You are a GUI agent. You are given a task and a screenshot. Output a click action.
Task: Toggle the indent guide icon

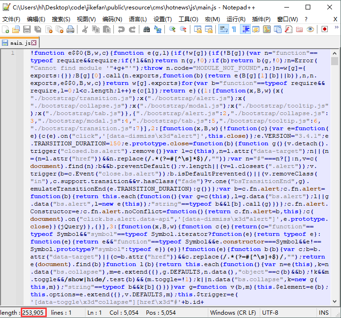(245, 29)
